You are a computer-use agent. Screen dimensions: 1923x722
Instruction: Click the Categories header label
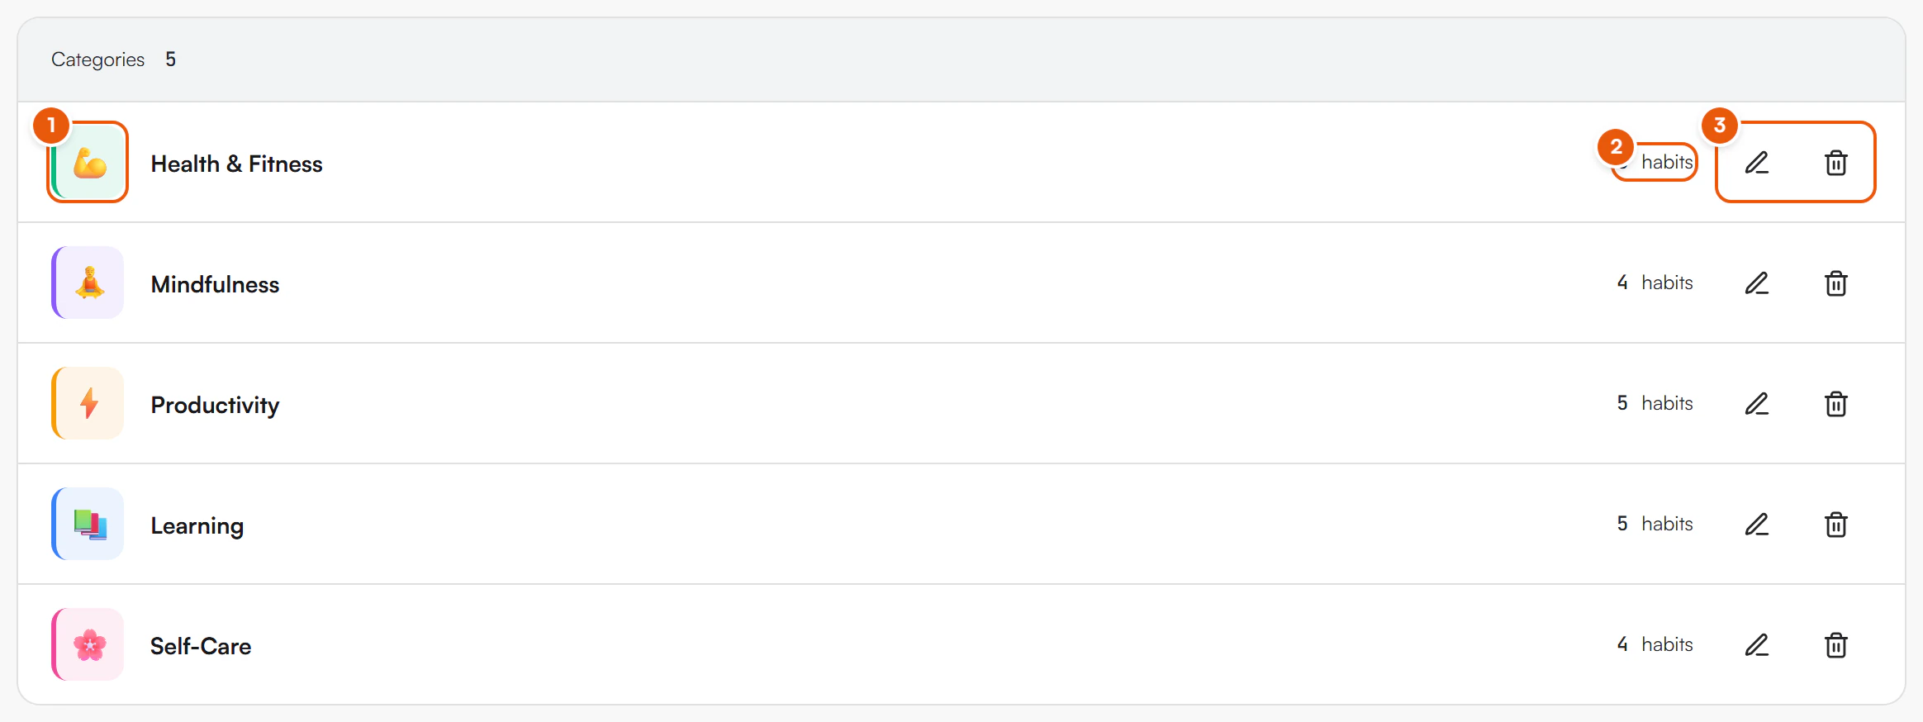97,59
